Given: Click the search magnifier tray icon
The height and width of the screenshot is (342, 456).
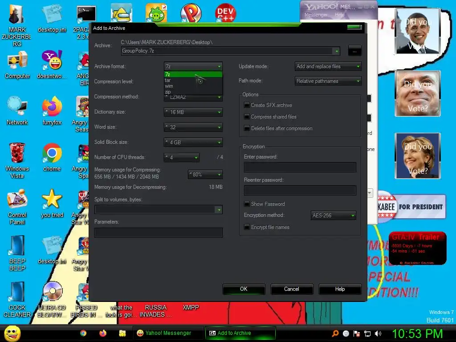Looking at the screenshot, I should point(335,333).
